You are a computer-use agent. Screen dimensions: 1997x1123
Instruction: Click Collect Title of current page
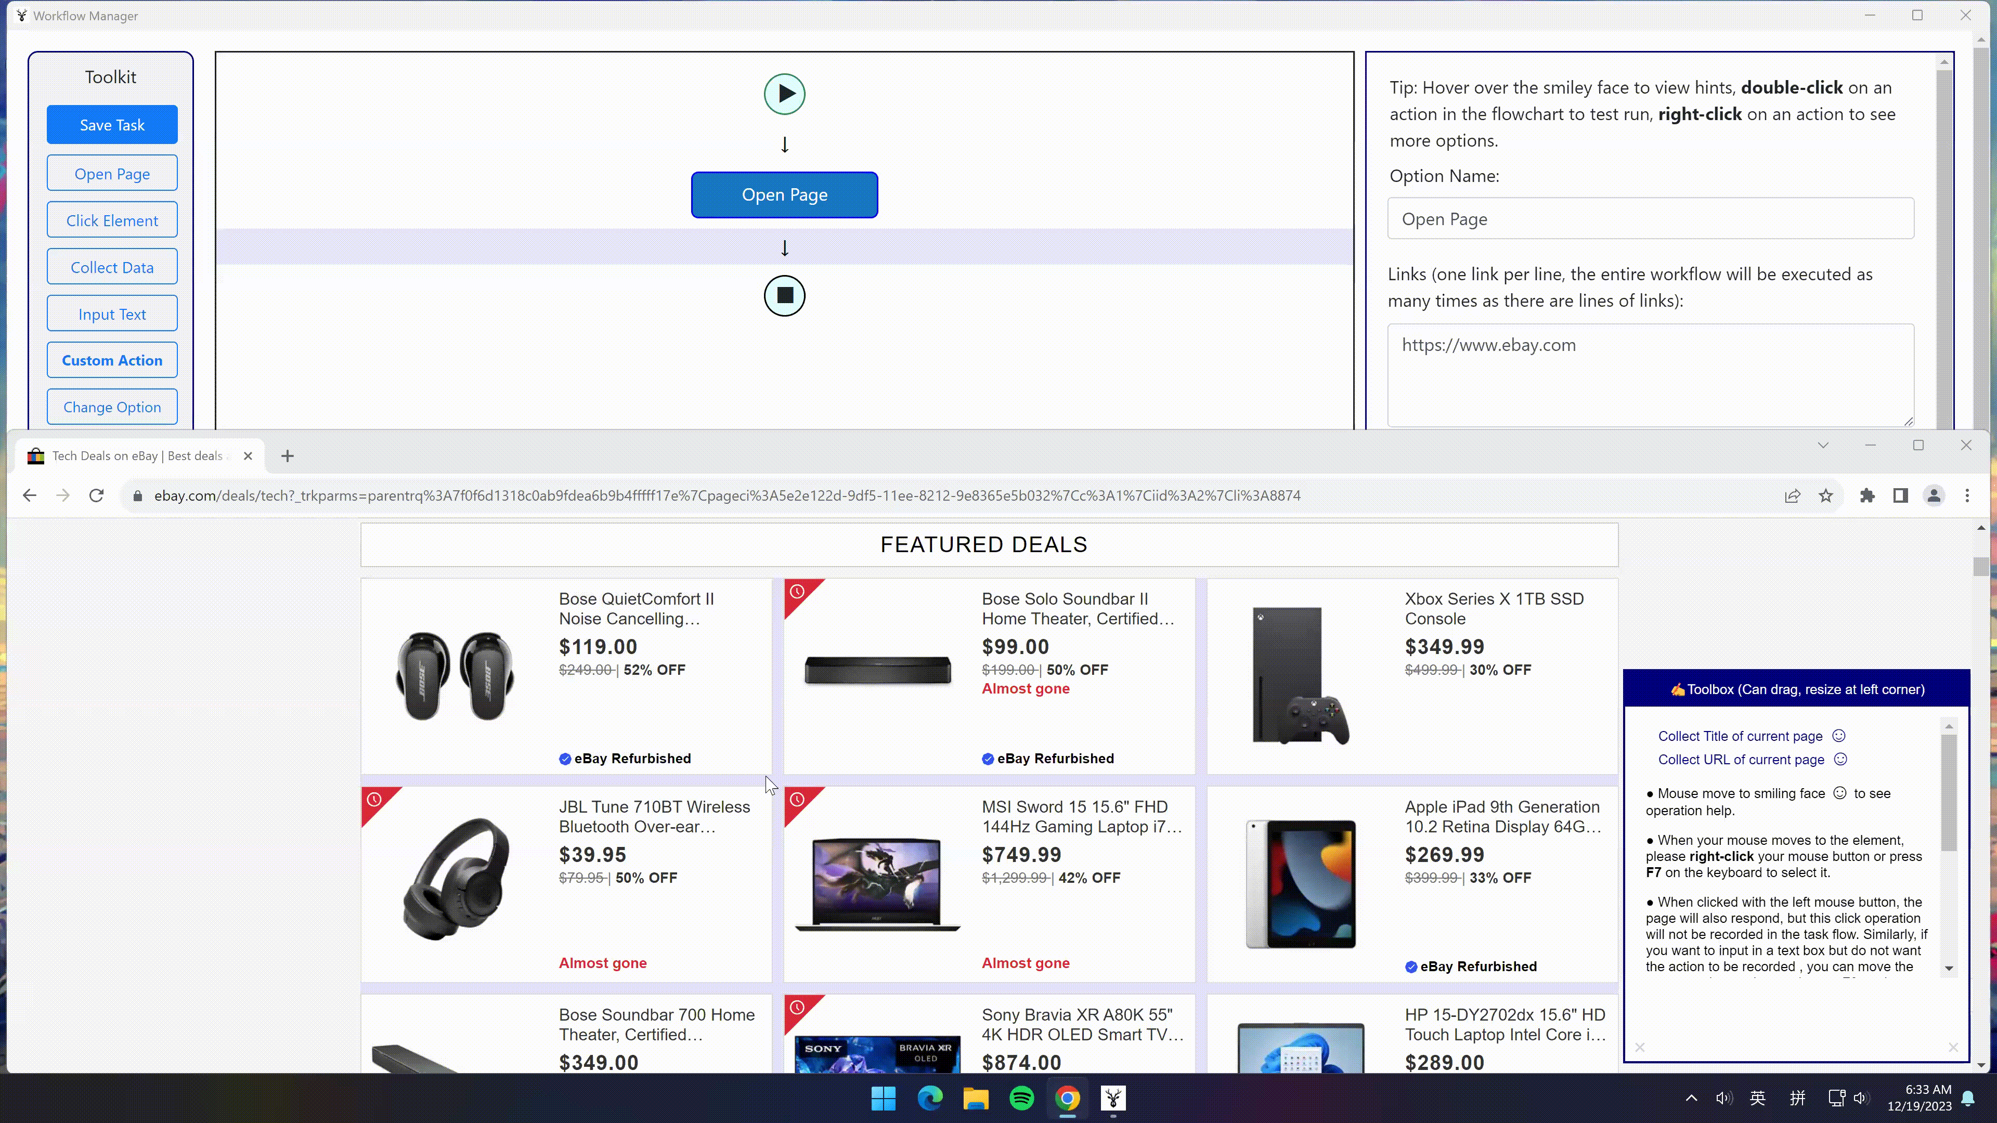[1740, 736]
